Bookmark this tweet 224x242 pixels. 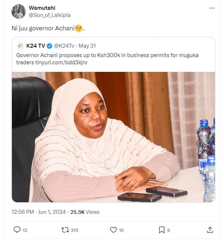click(x=162, y=230)
